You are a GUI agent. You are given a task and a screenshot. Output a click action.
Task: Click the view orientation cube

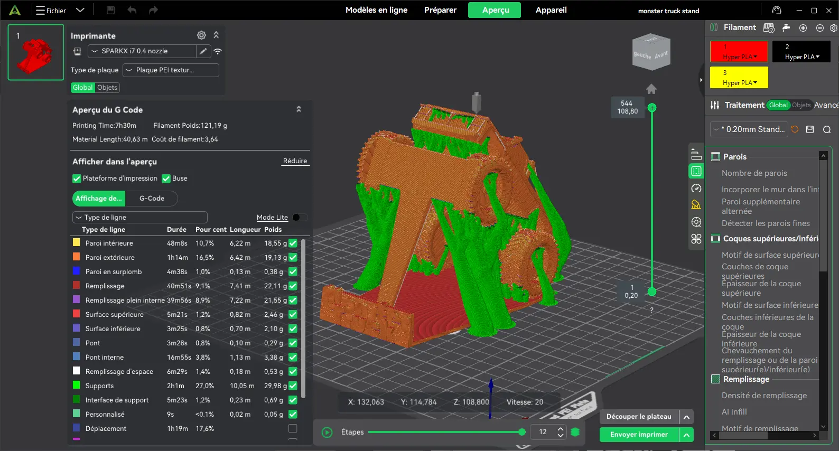coord(651,52)
